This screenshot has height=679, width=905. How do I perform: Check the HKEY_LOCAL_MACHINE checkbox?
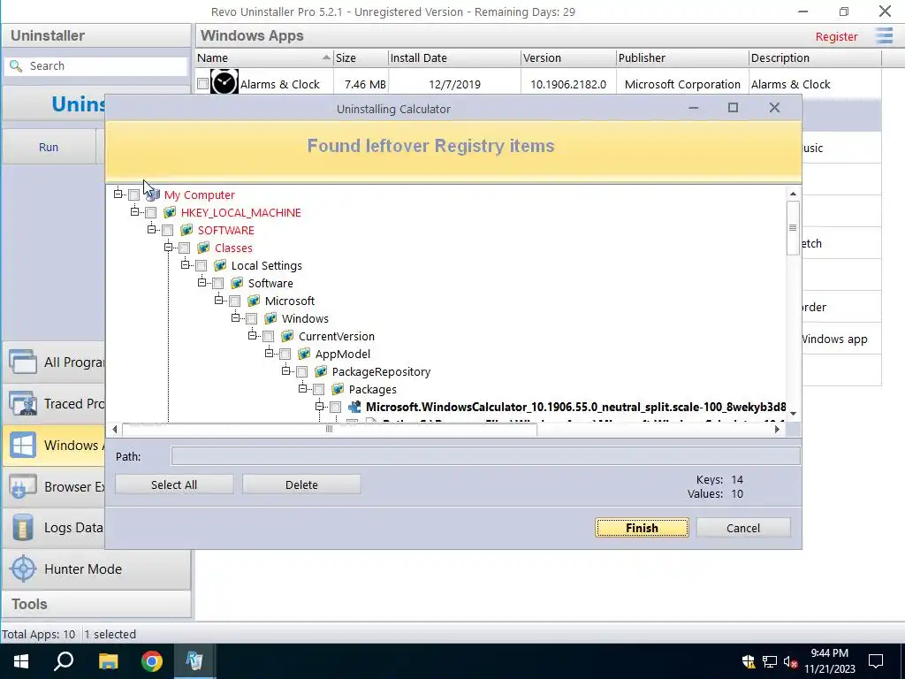coord(150,213)
